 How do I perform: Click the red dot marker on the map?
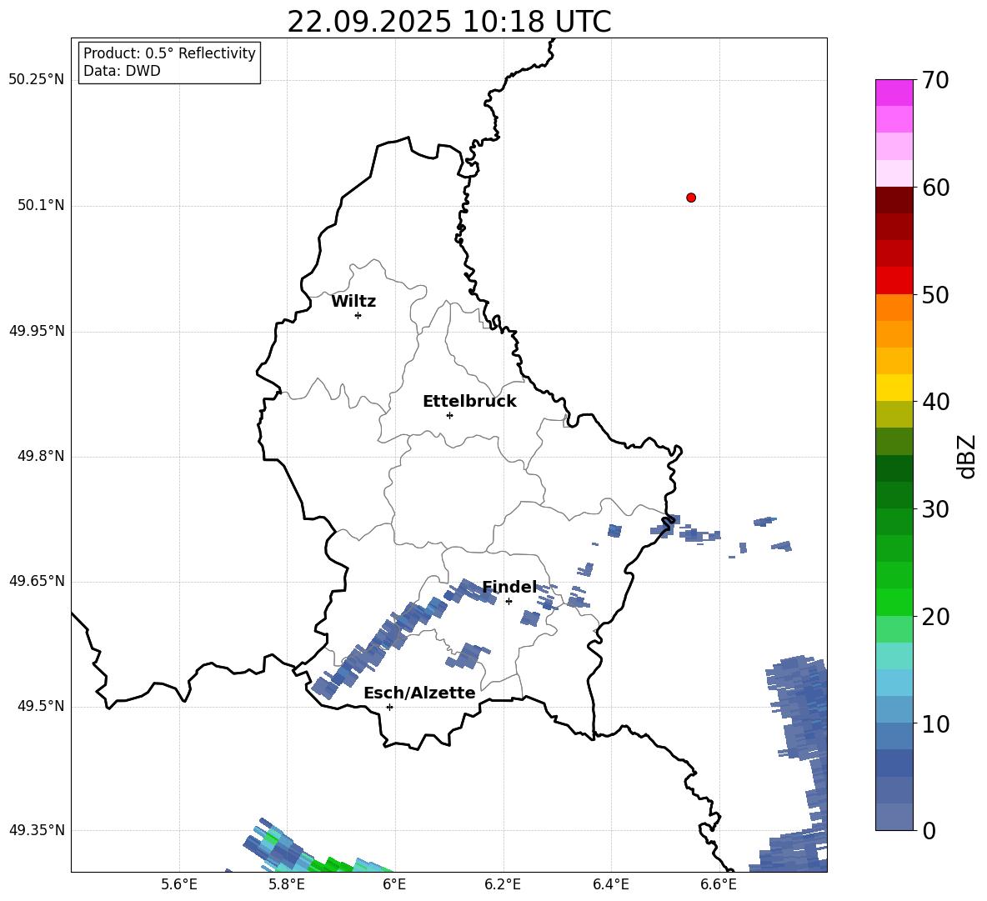[x=691, y=198]
